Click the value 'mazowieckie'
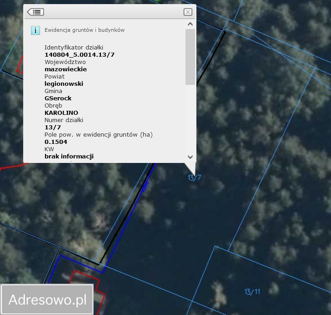Screen dimensions: 331x315 coord(65,69)
